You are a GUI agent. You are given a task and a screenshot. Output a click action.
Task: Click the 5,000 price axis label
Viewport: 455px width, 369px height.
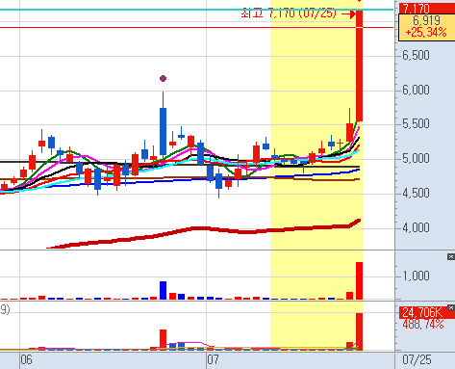click(x=416, y=158)
